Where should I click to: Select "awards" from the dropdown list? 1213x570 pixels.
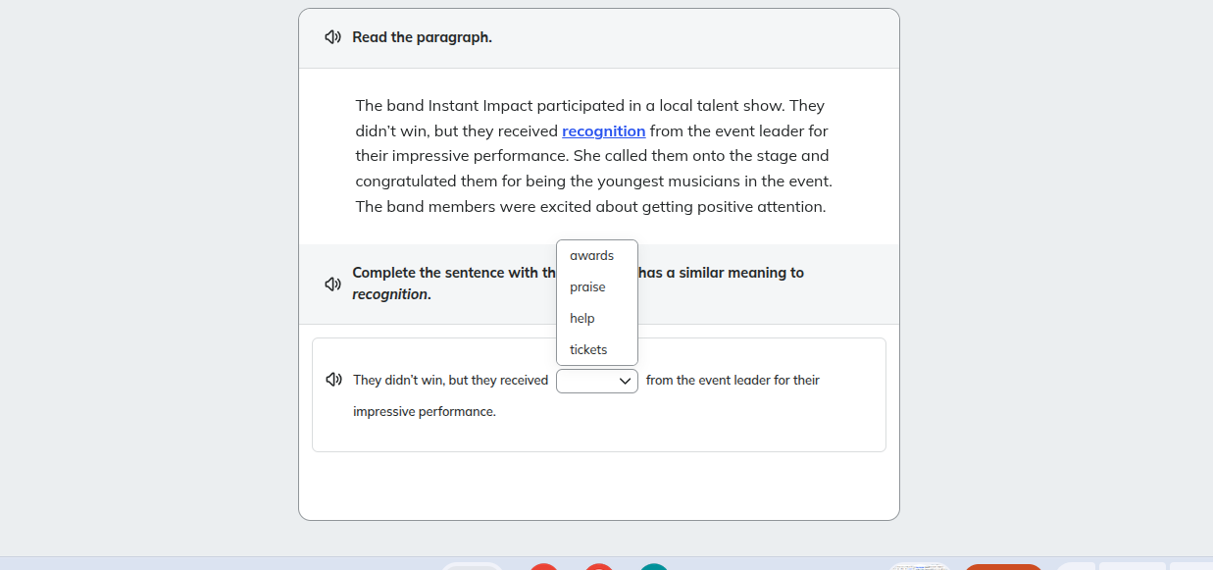point(592,255)
